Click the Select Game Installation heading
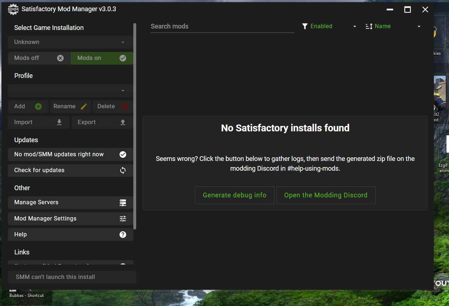Viewport: 449px width, 306px height. tap(49, 28)
